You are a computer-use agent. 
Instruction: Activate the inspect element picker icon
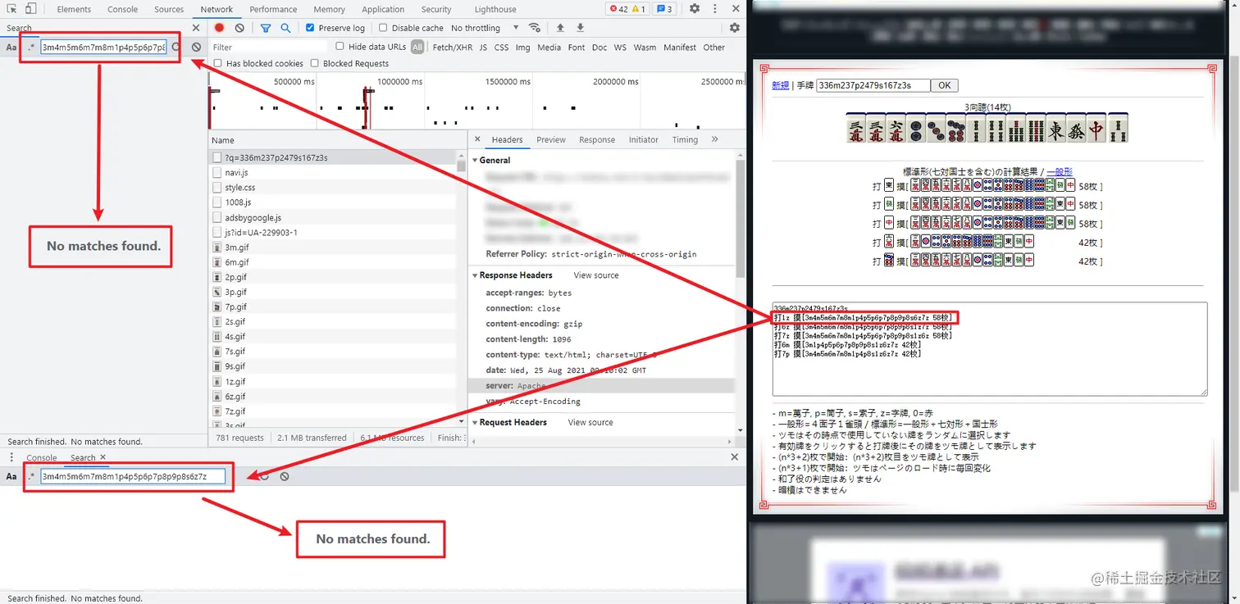[12, 9]
